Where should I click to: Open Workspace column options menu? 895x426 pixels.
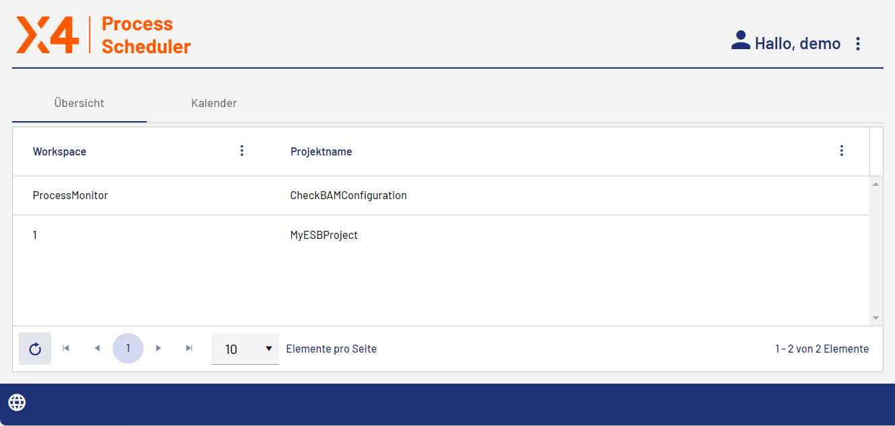click(x=242, y=151)
